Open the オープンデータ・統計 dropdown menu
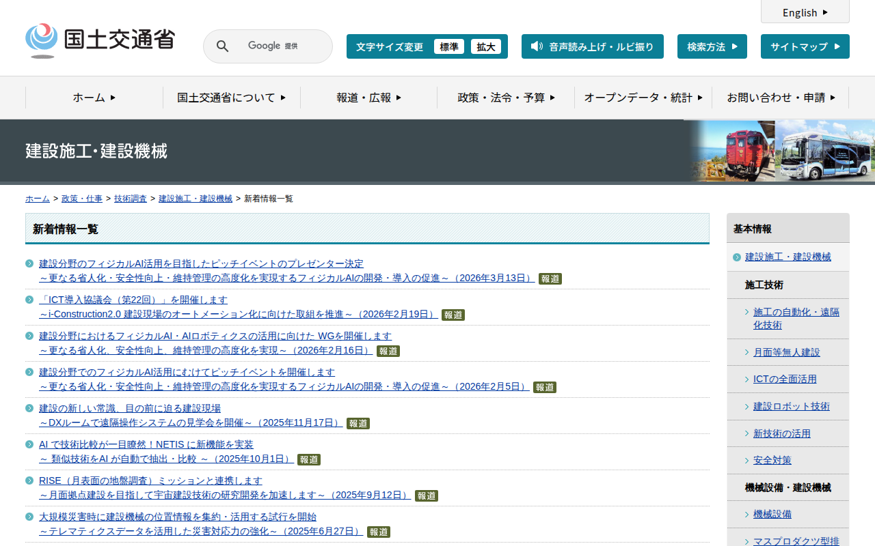The image size is (875, 546). pyautogui.click(x=643, y=98)
